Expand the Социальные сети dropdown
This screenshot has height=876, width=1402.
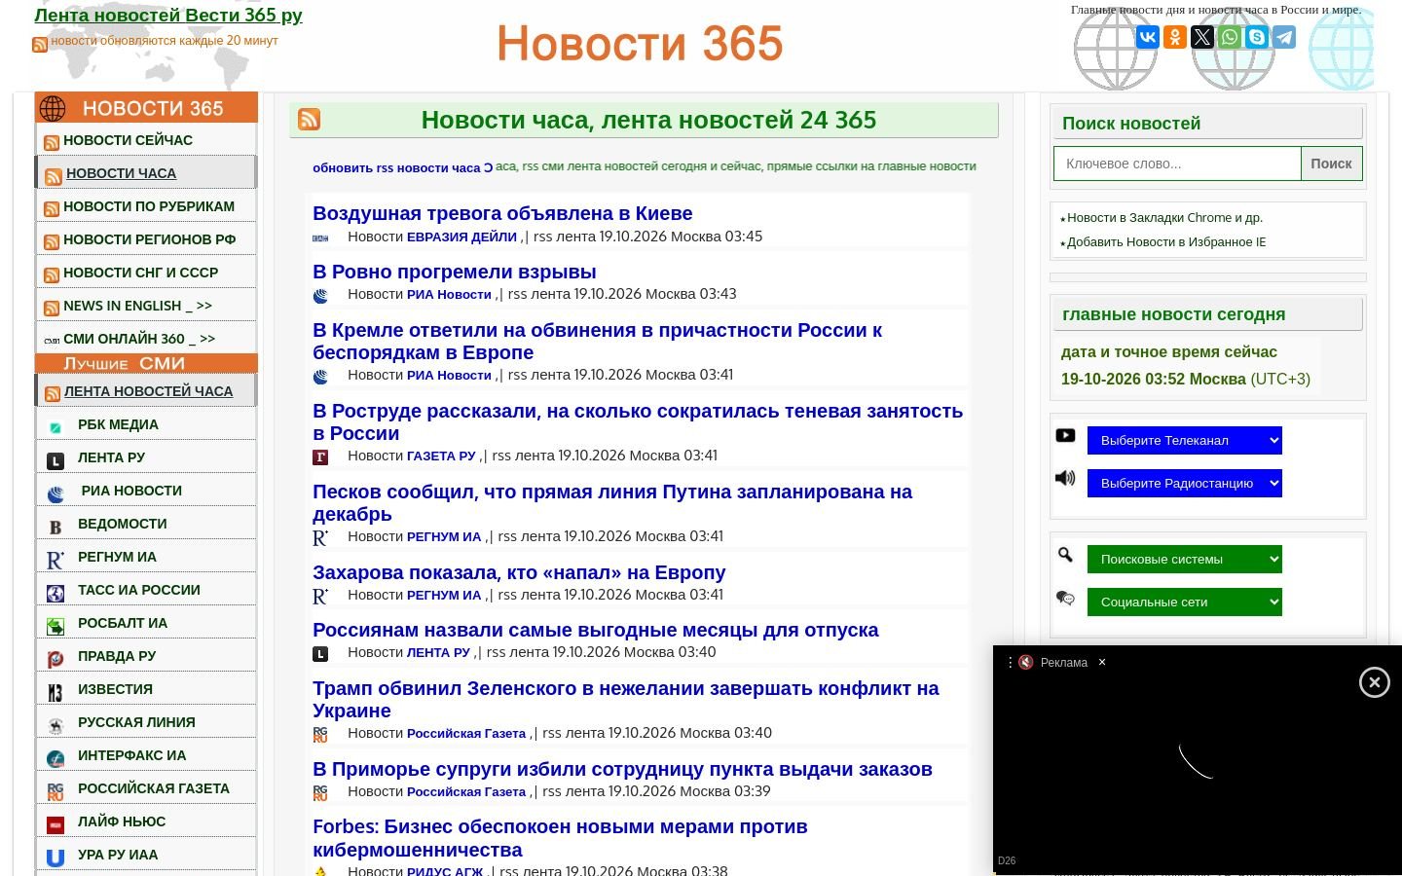click(x=1184, y=602)
